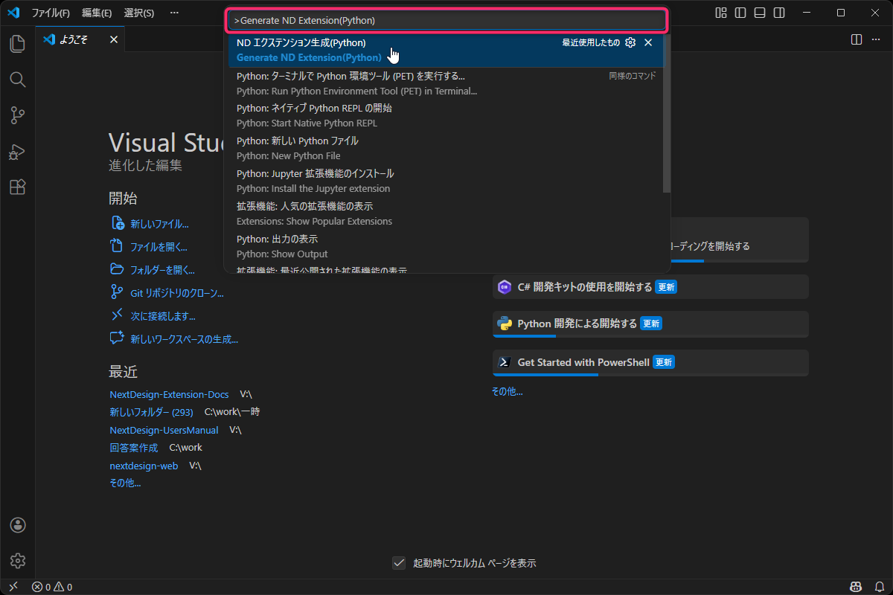Show errors and warnings in status bar
The height and width of the screenshot is (595, 893).
[x=52, y=587]
